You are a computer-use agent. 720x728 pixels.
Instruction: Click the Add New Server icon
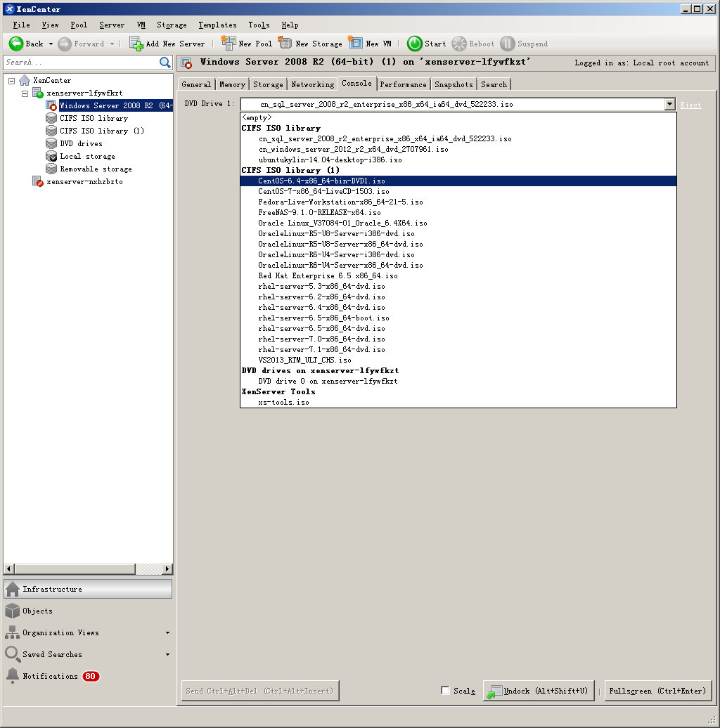[136, 44]
